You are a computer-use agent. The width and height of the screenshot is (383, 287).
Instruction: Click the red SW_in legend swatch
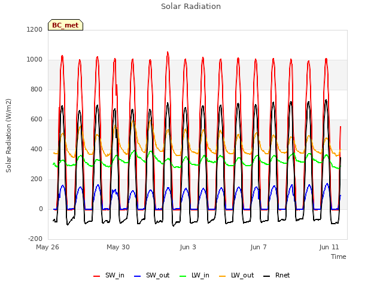[97, 276]
